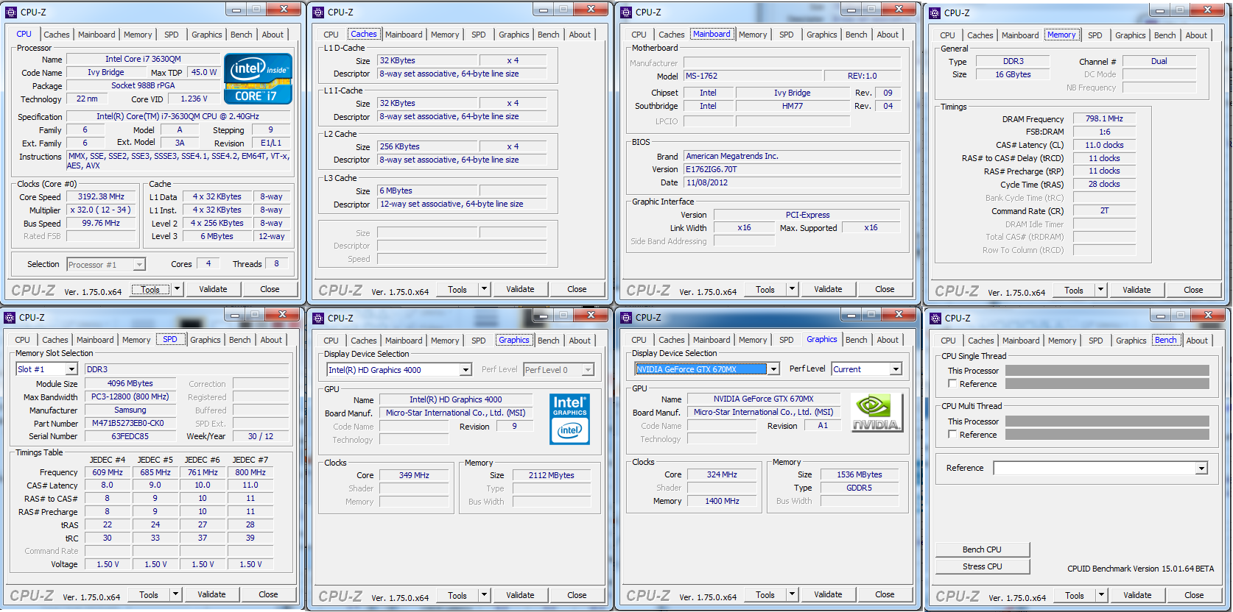Viewport: 1233px width, 612px height.
Task: Open the Perf Level 0 dropdown in the Intel HD Graphics window
Action: pos(588,370)
